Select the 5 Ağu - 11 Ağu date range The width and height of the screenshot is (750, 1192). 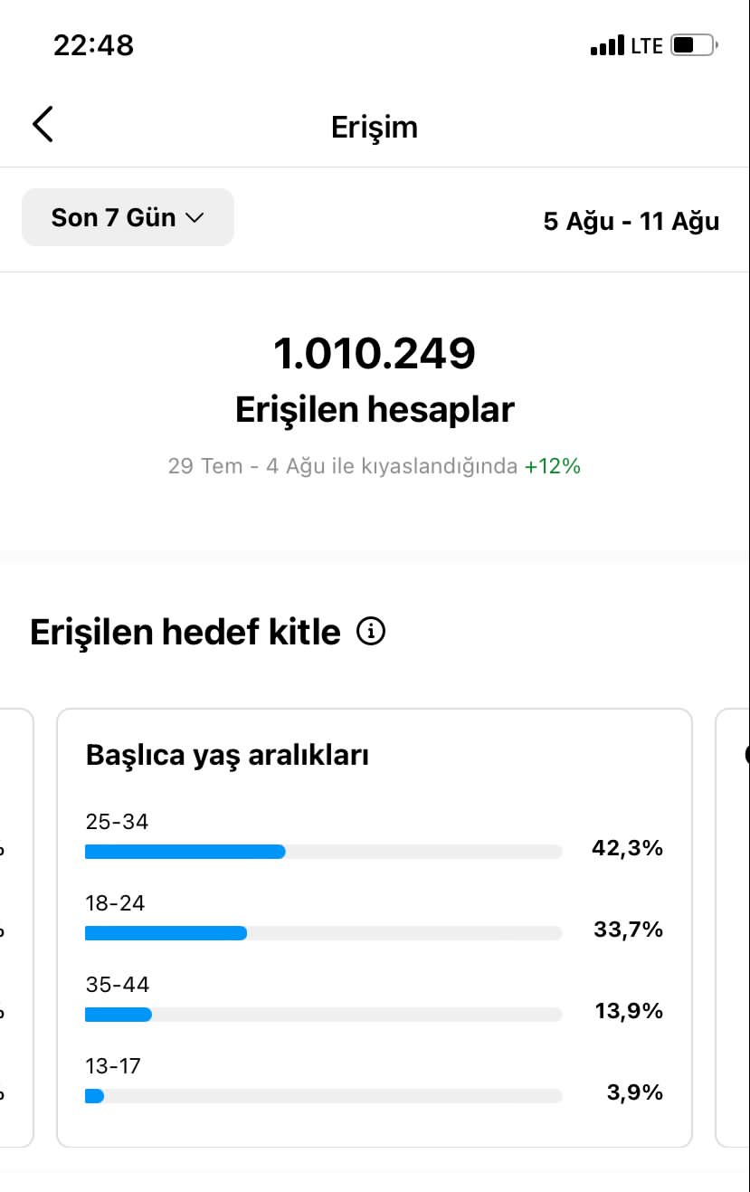[x=631, y=221]
